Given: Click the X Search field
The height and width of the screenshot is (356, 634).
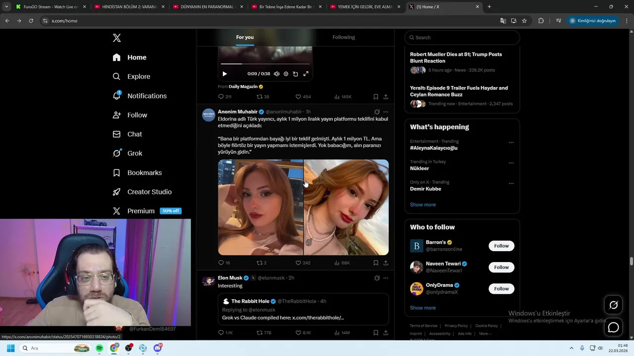Looking at the screenshot, I should 462,38.
